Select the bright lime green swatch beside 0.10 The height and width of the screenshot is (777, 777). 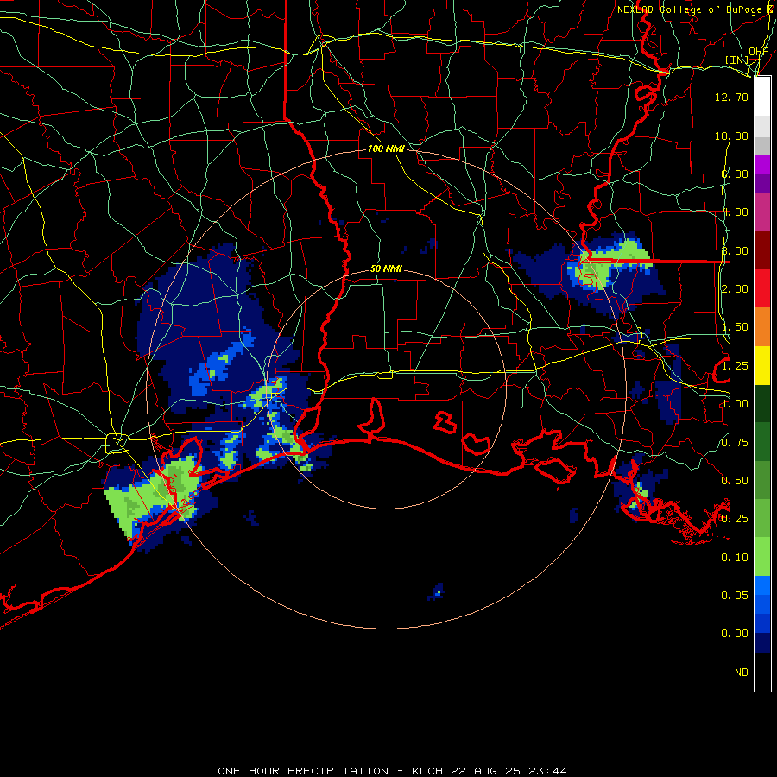762,557
